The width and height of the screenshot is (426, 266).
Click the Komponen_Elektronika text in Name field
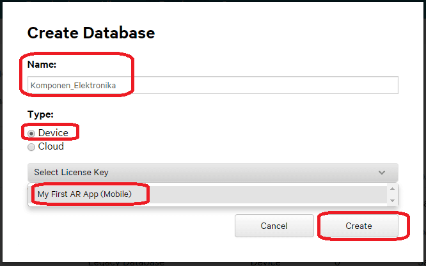tap(73, 86)
